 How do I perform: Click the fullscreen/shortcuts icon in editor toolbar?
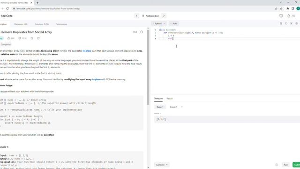291,23
